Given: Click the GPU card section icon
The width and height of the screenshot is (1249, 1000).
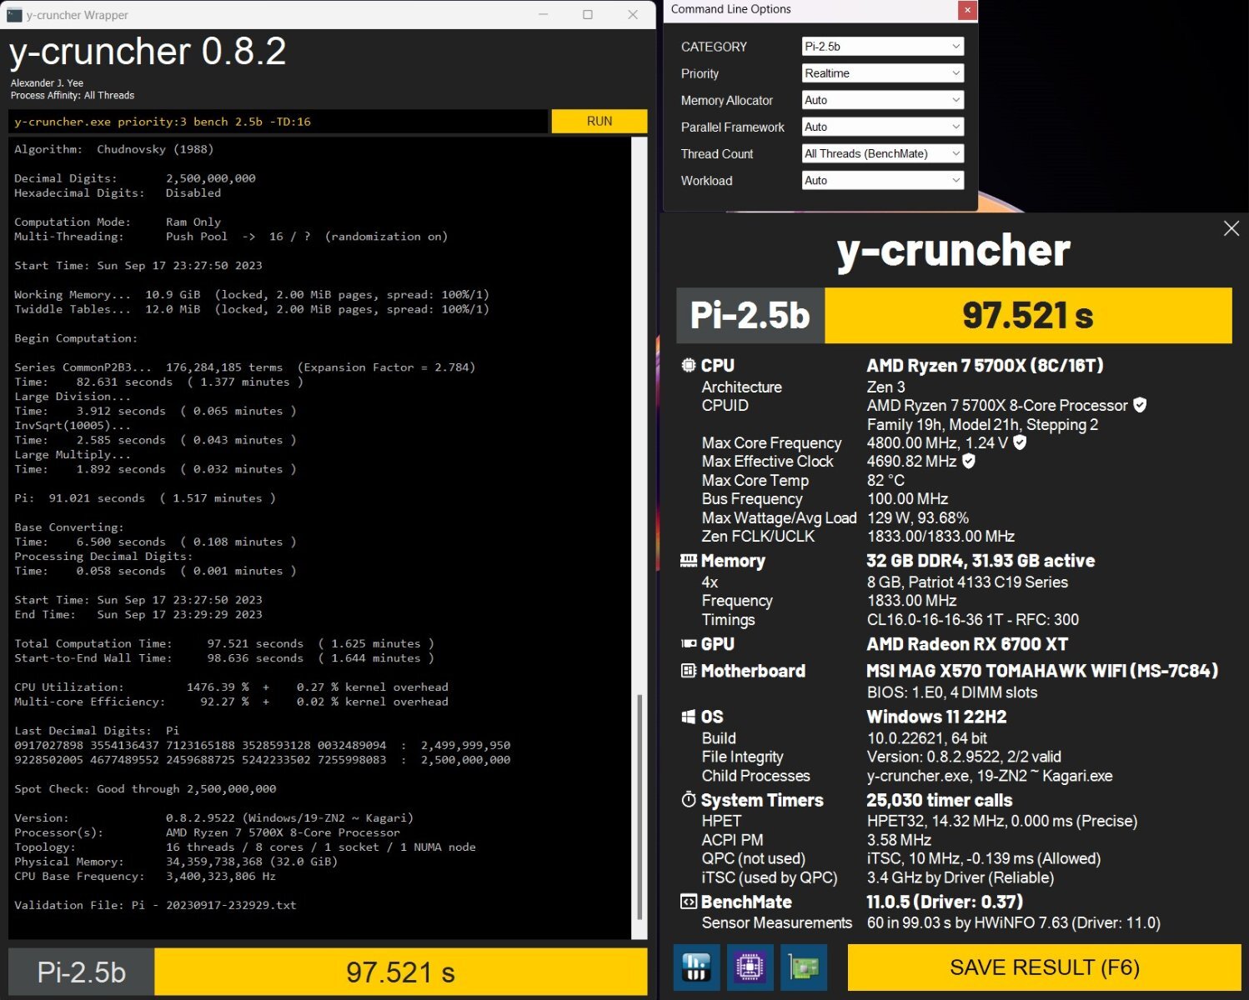Looking at the screenshot, I should [689, 643].
